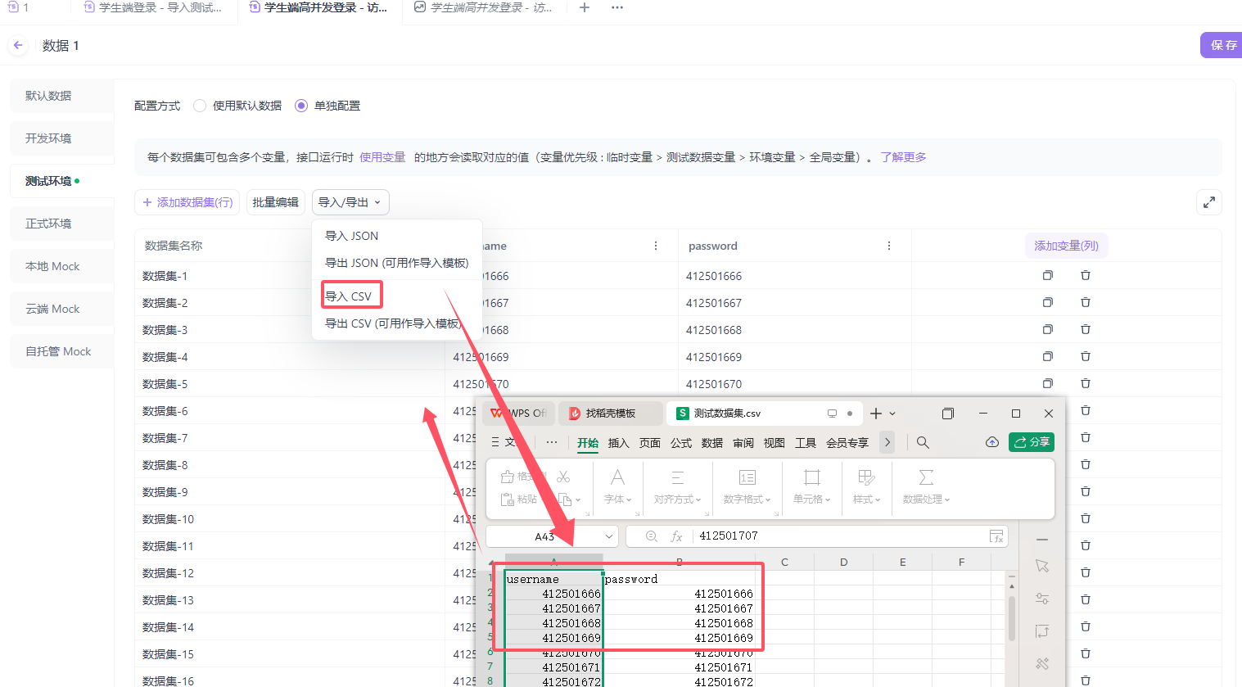Screen dimensions: 1242x687
Task: Delete 数据集-2 using its trash icon
Action: [1086, 302]
